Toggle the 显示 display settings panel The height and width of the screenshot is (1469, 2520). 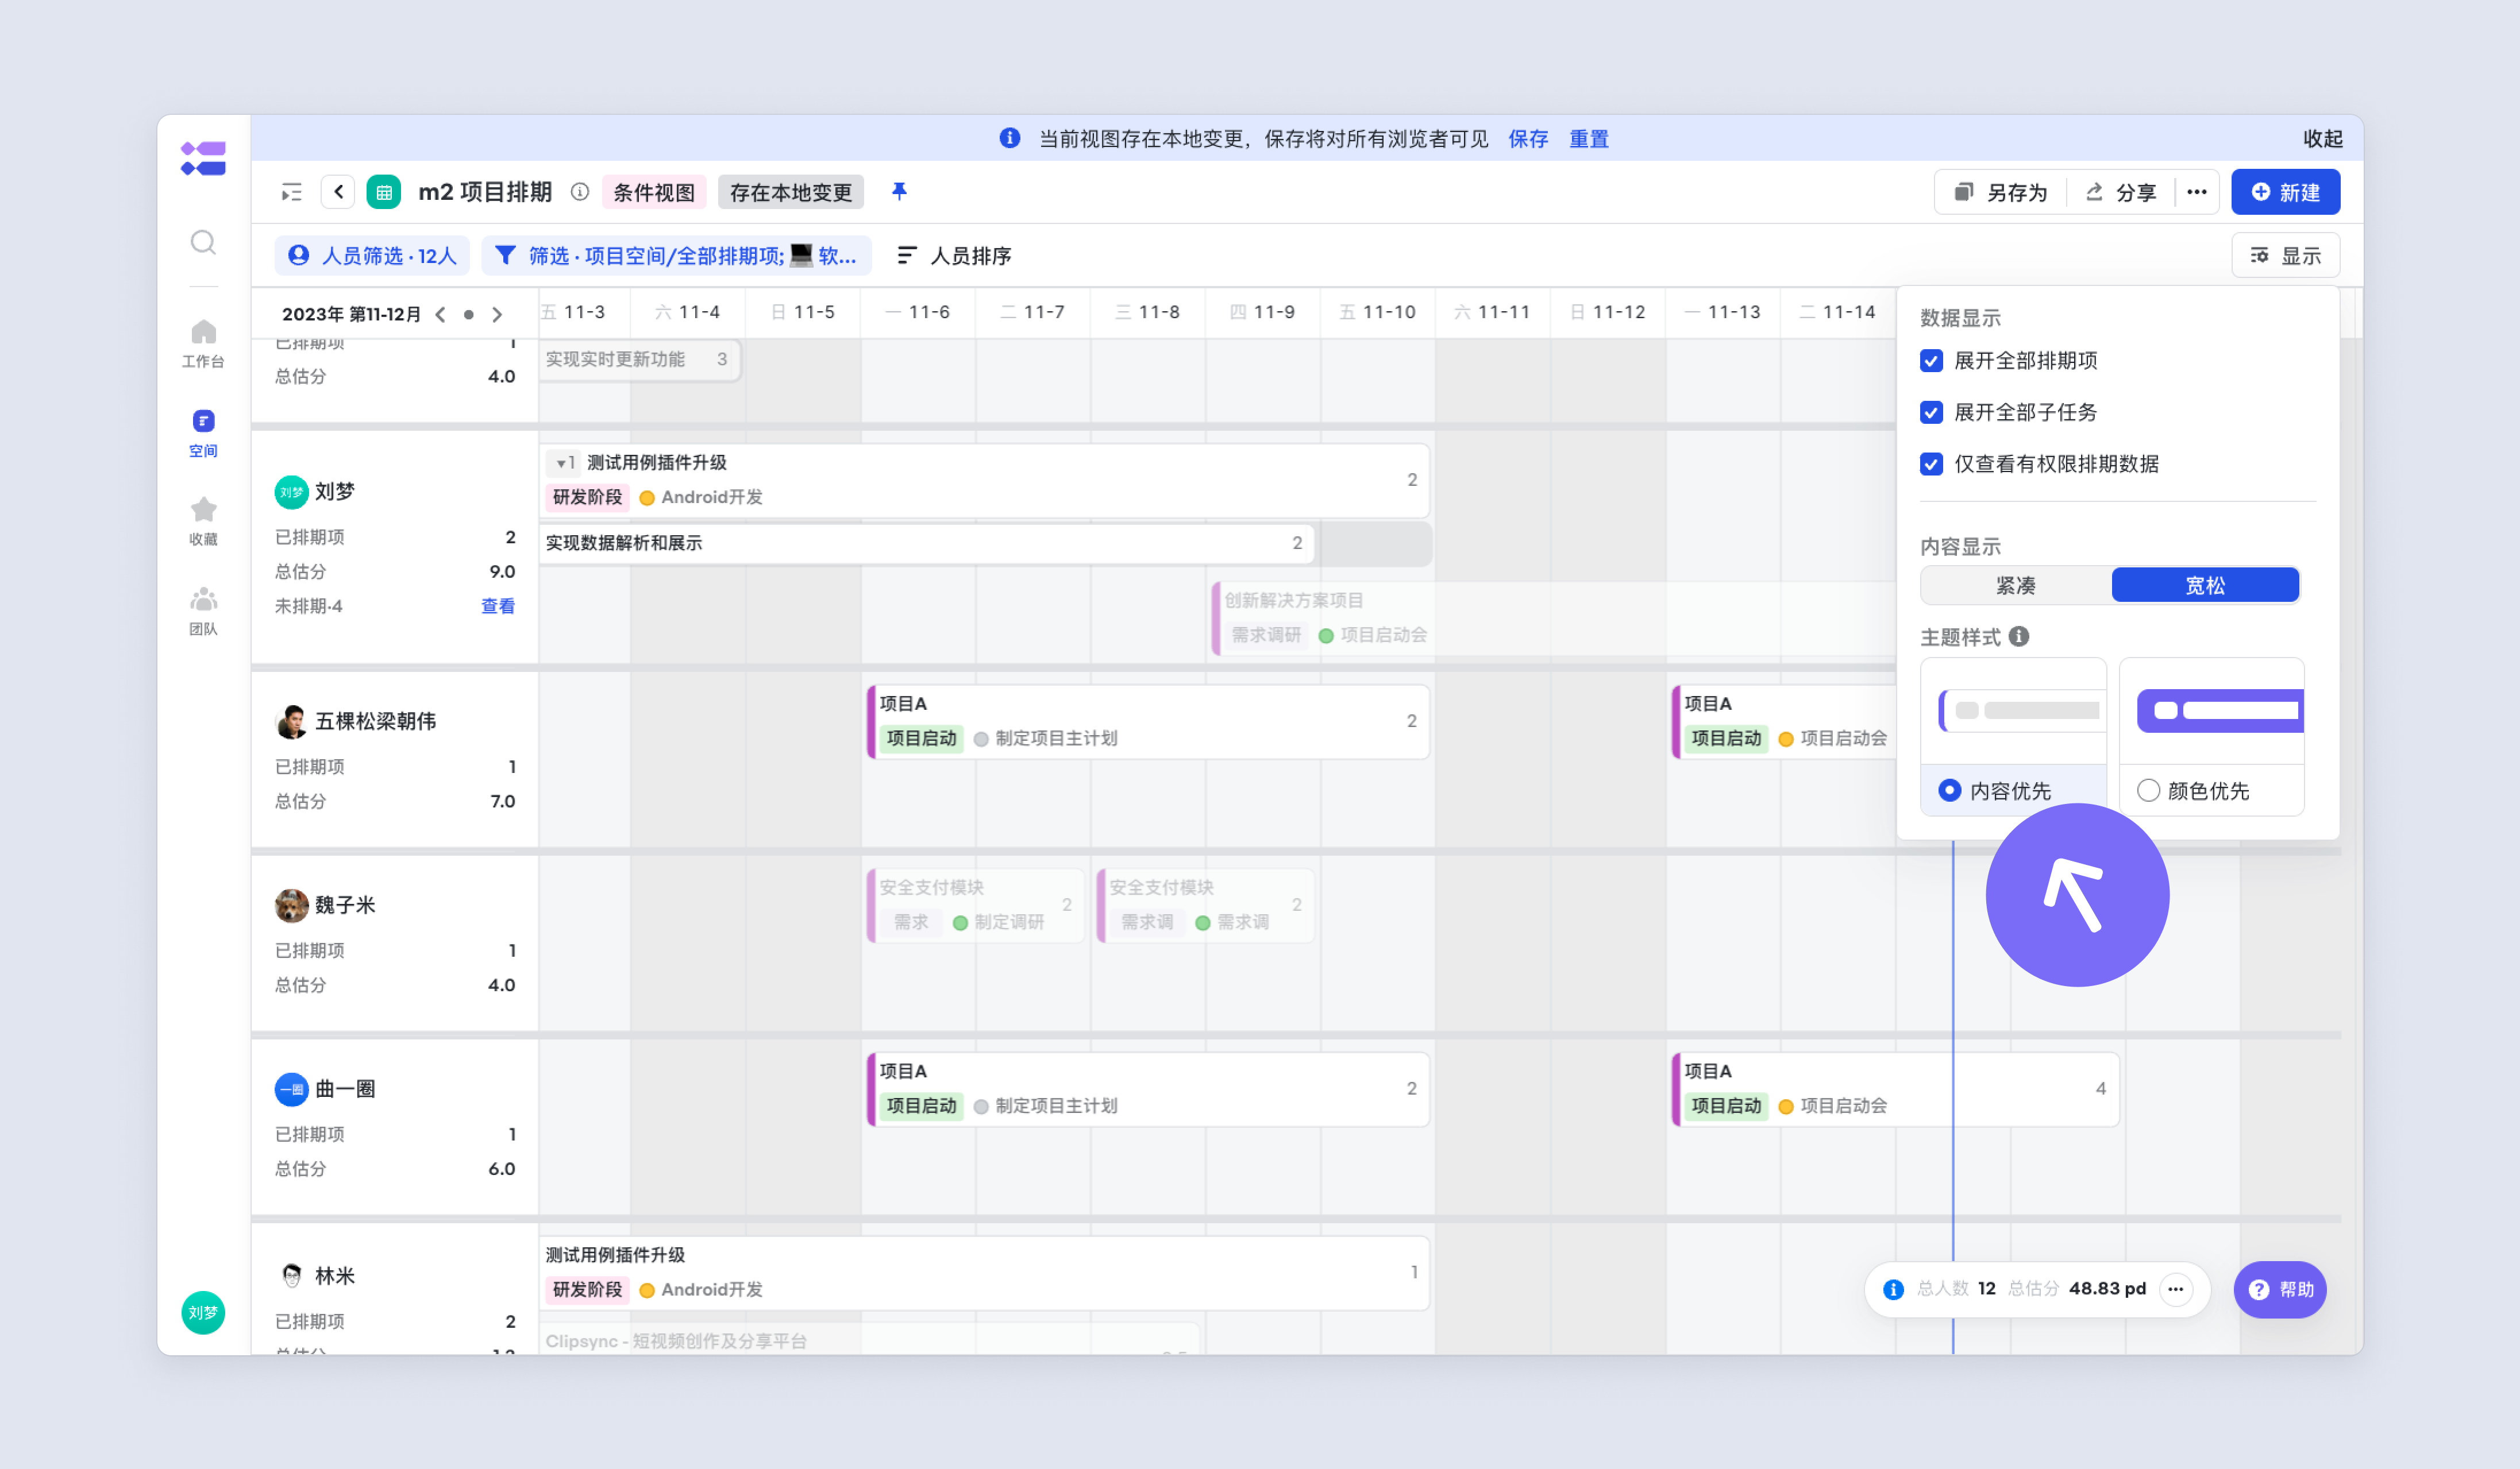point(2285,256)
